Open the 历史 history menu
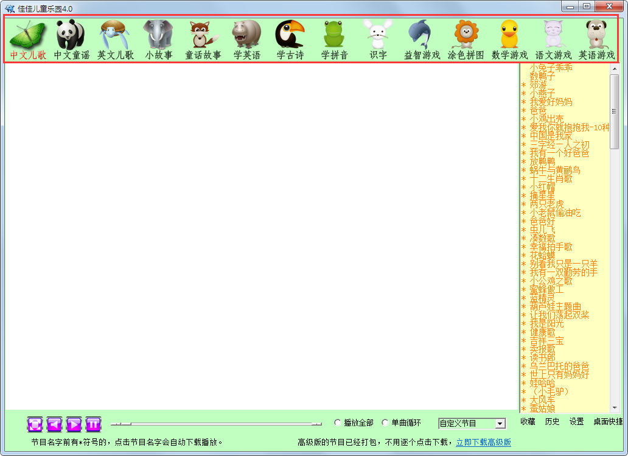628x456 pixels. (x=552, y=422)
